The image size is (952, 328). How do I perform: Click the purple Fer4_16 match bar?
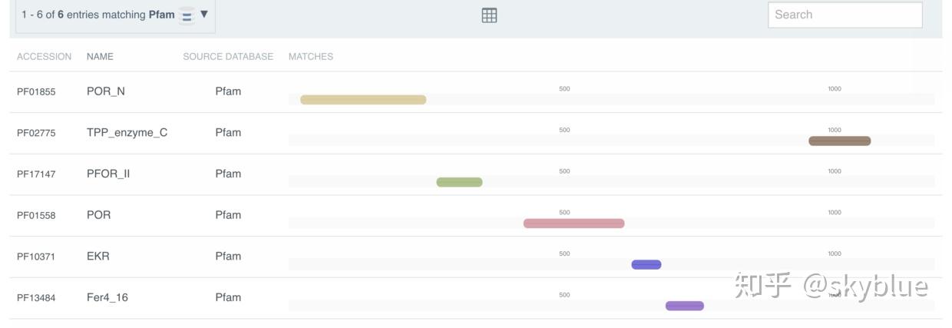(684, 306)
